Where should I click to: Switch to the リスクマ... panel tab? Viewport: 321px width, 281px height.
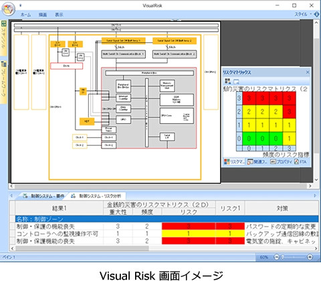[x=234, y=162]
